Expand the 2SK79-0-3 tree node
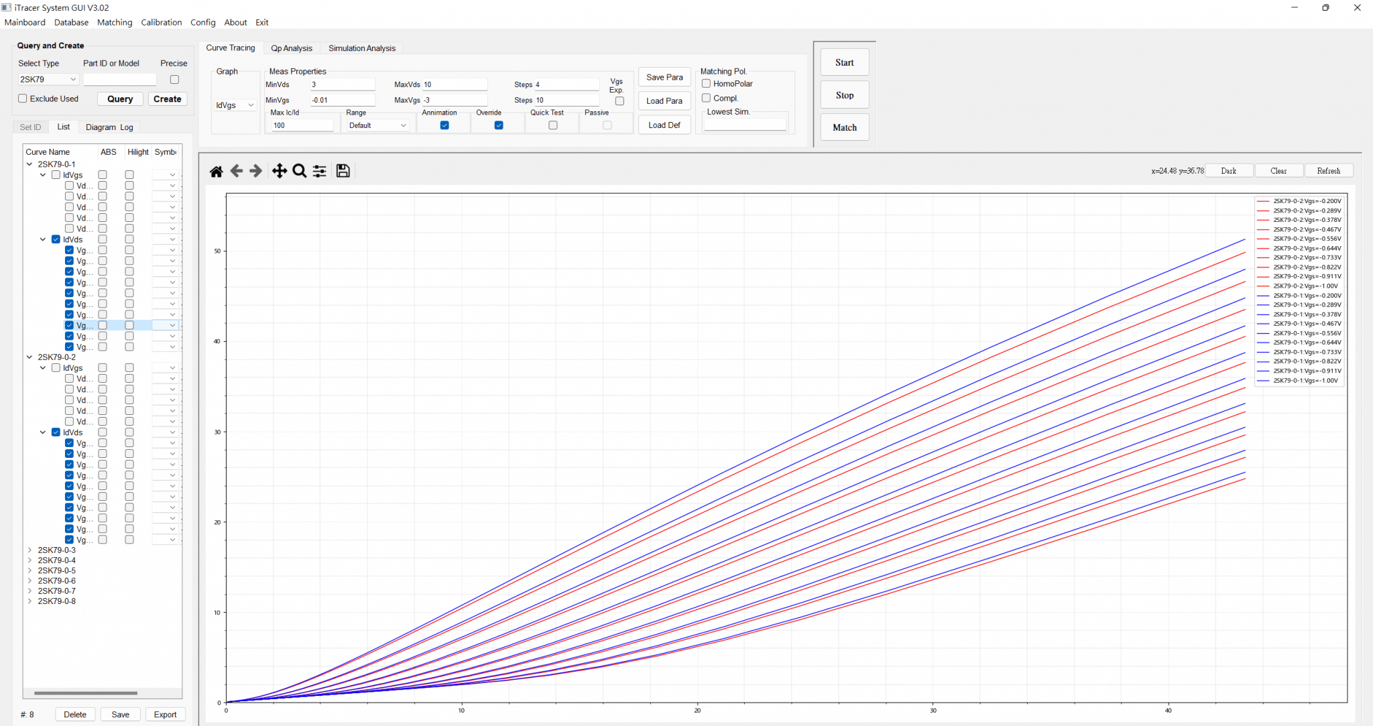The image size is (1373, 726). [x=29, y=550]
